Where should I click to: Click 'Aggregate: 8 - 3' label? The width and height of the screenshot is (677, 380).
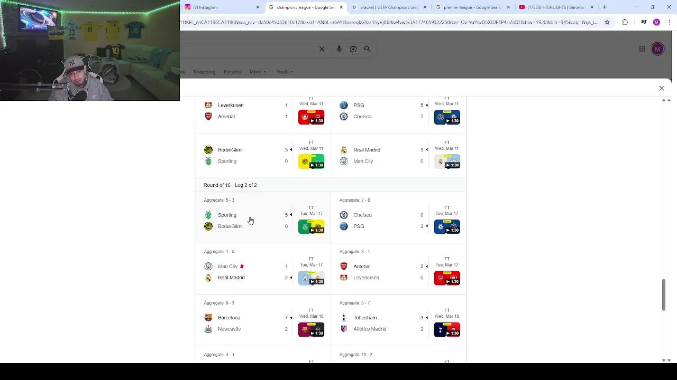tap(219, 303)
